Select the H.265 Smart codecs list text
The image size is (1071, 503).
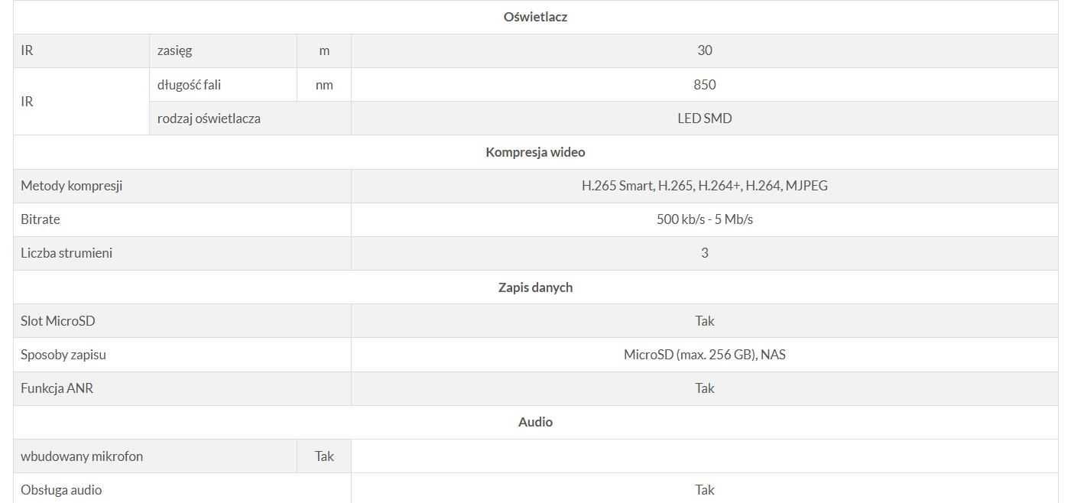pos(704,186)
